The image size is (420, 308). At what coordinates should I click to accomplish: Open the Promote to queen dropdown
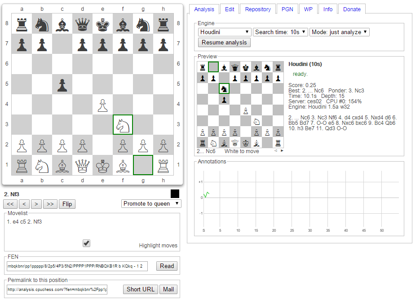coord(151,203)
